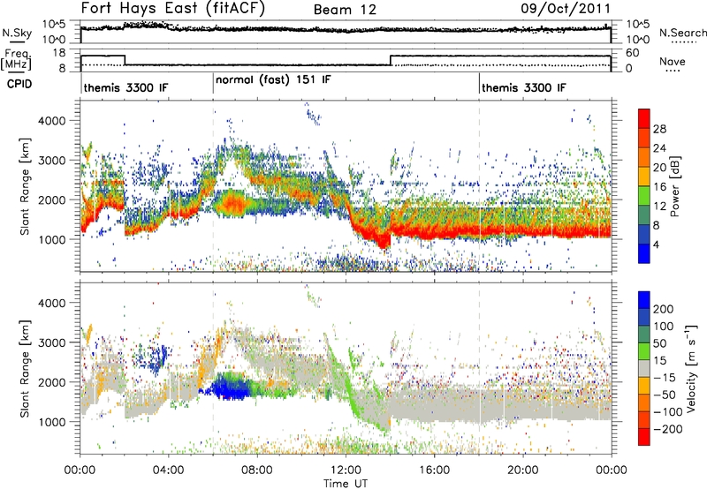The image size is (707, 489).
Task: Click the '4000' tick of the power panel
Action: [51, 121]
